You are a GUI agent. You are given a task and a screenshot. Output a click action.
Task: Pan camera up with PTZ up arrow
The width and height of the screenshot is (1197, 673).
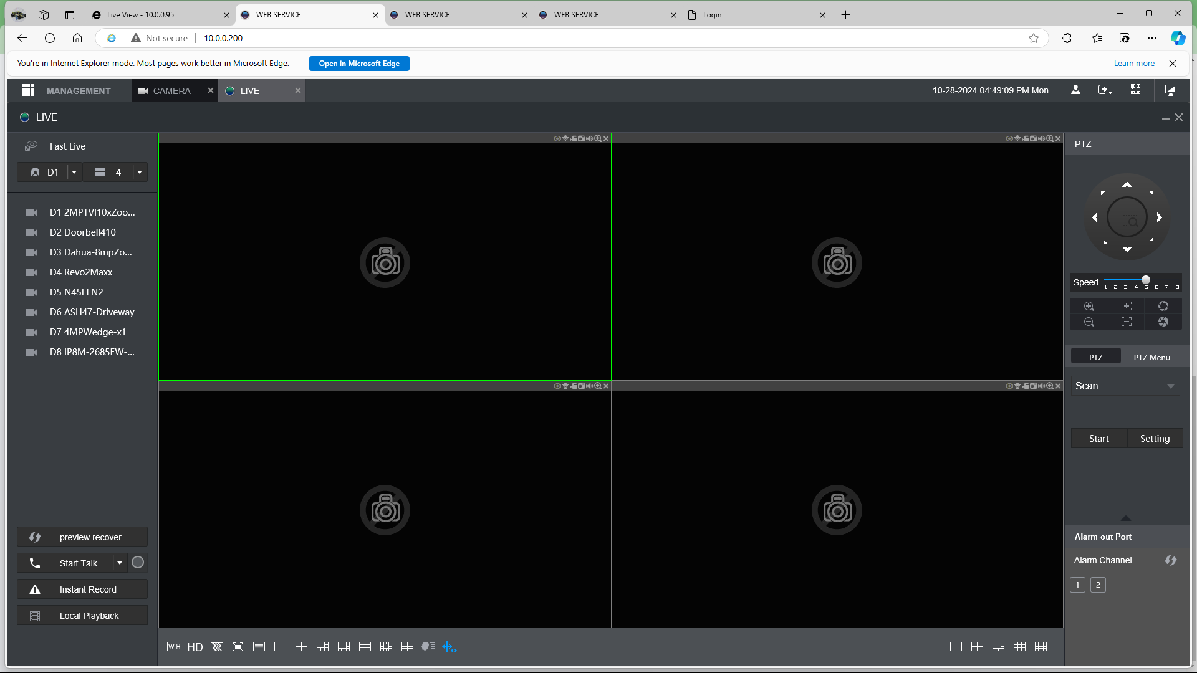click(x=1127, y=185)
